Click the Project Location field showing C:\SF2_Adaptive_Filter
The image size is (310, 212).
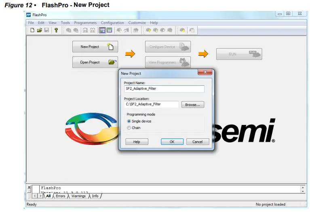(152, 104)
